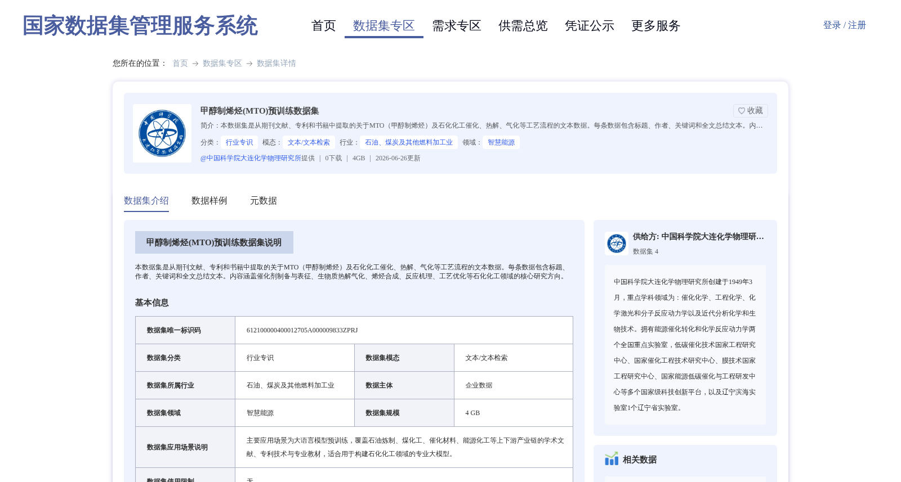The image size is (901, 482).
Task: Click the 行业专识 category tag
Action: tap(239, 142)
